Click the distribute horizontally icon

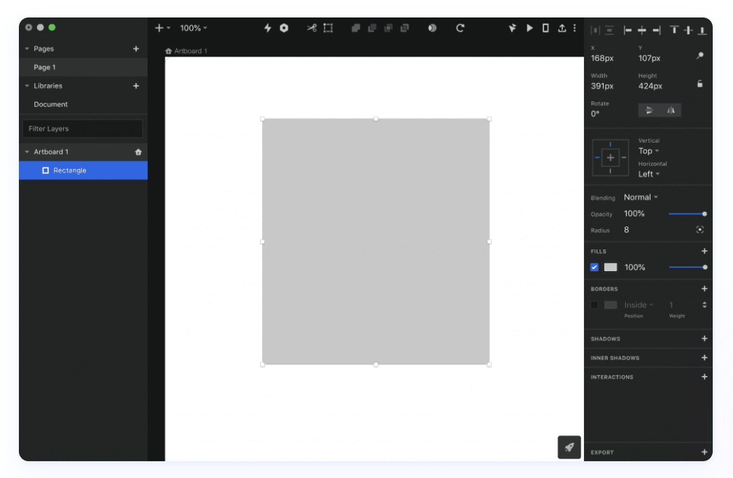coord(595,30)
